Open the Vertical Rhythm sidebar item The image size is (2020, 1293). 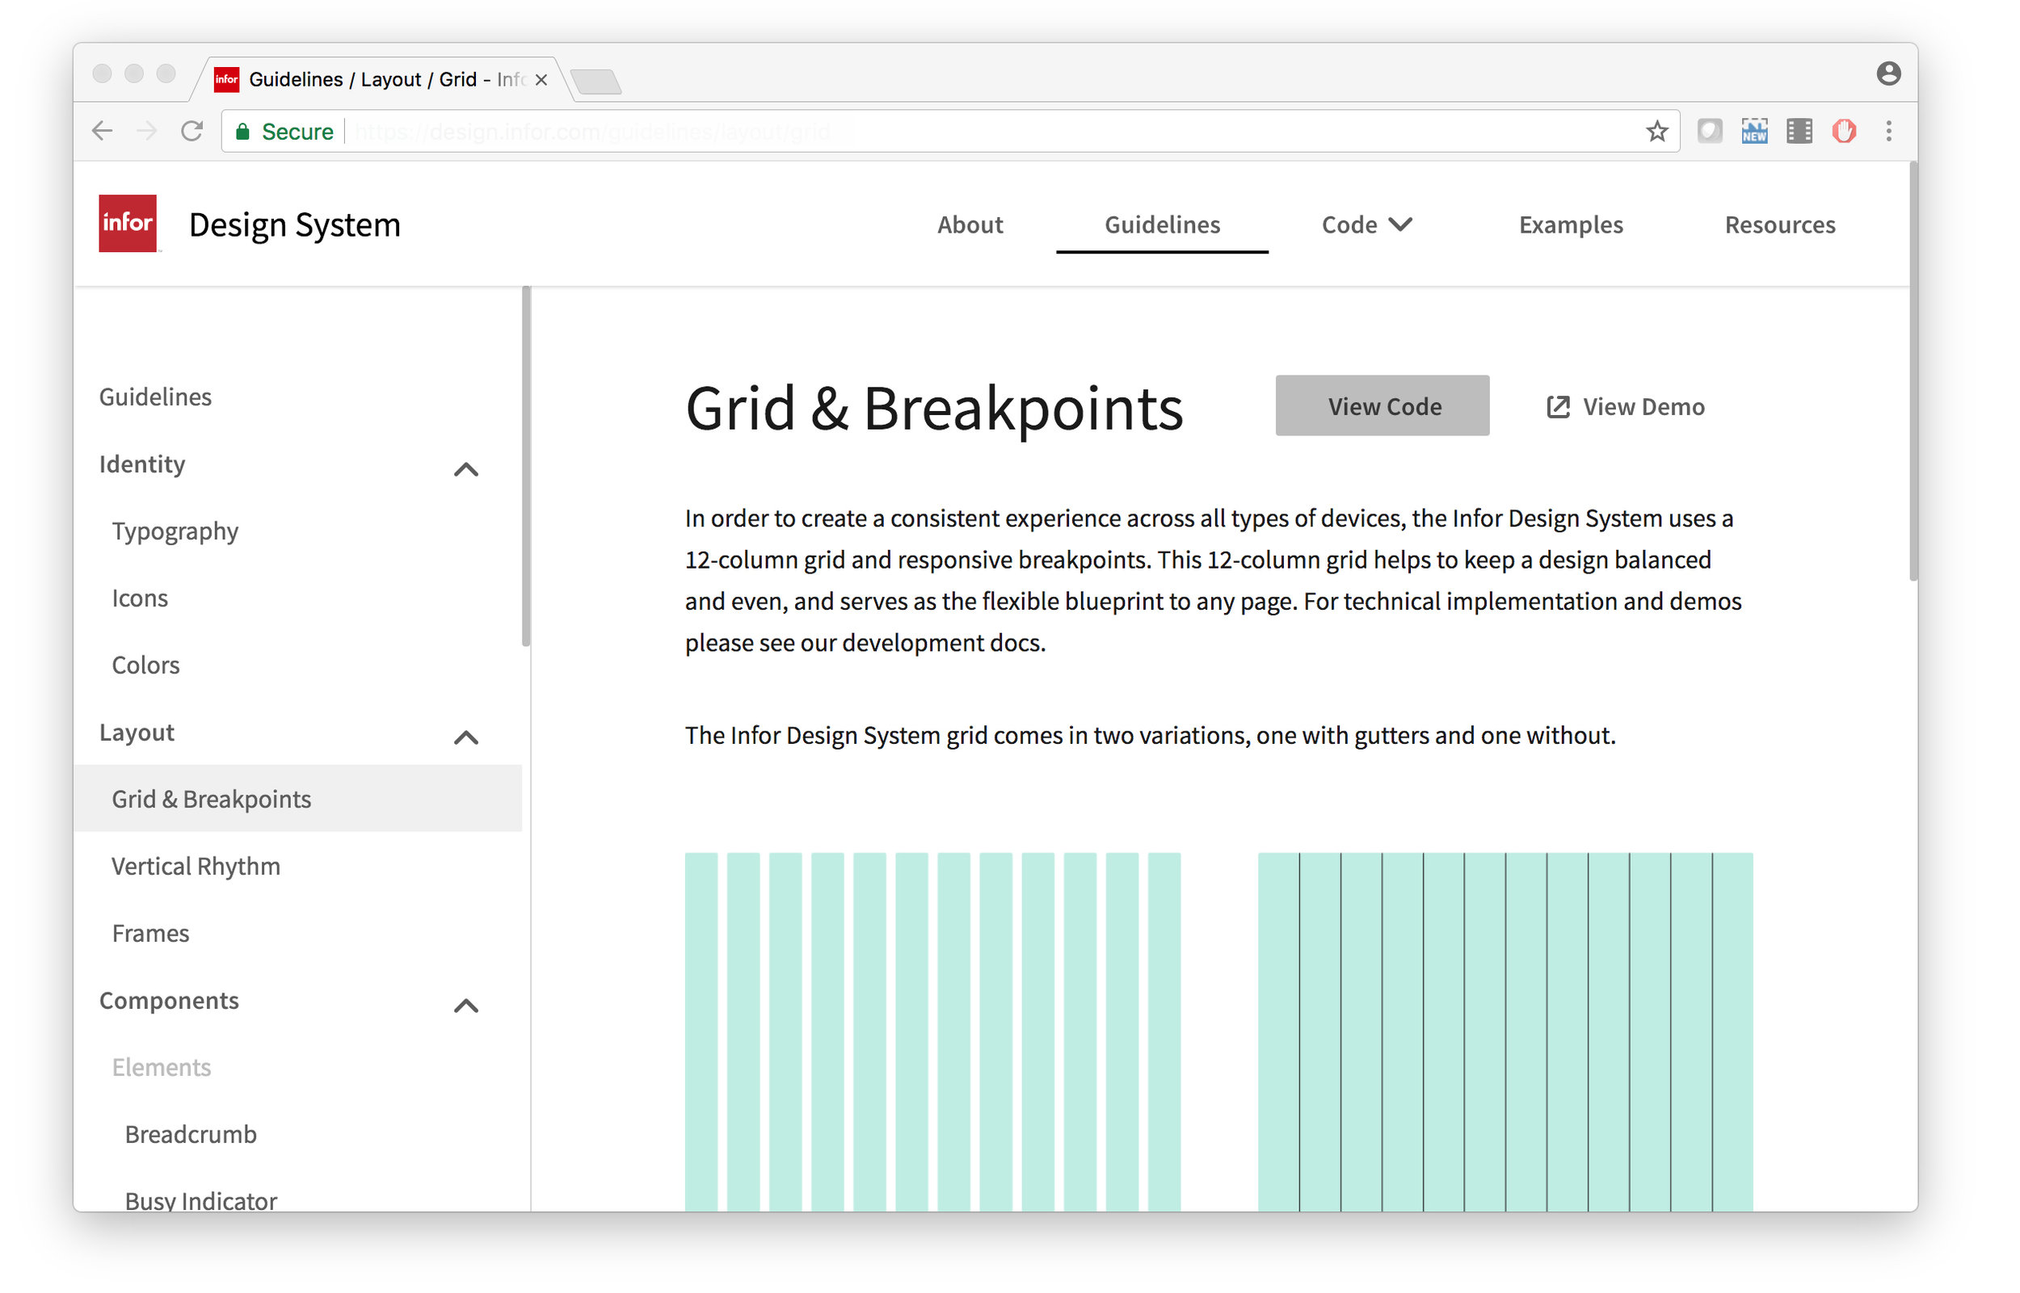[196, 867]
